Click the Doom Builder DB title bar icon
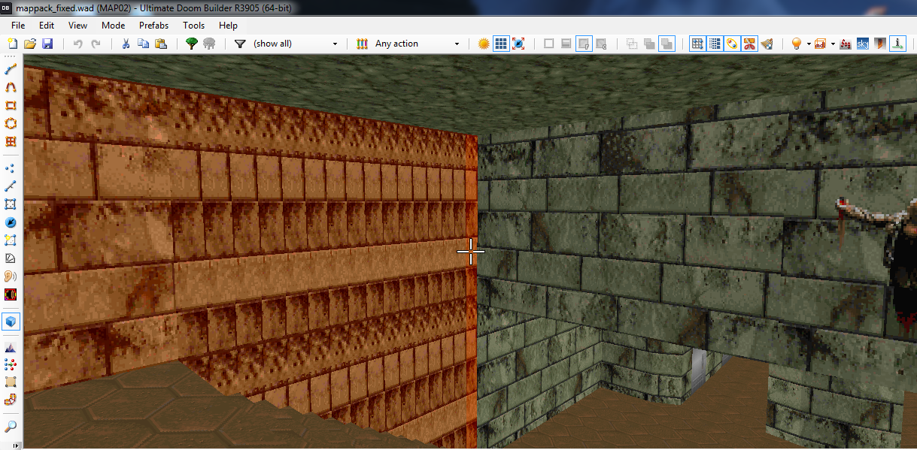This screenshot has width=917, height=450. pyautogui.click(x=7, y=7)
